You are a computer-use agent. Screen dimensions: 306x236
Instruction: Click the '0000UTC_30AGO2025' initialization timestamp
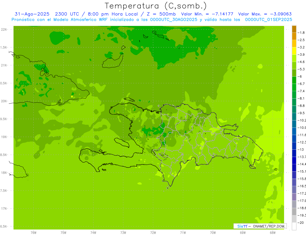point(174,20)
